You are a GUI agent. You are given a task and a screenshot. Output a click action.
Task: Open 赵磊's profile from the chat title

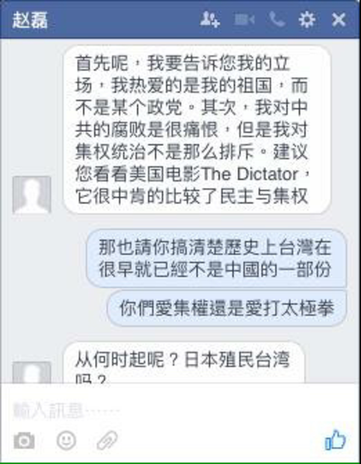coord(29,20)
